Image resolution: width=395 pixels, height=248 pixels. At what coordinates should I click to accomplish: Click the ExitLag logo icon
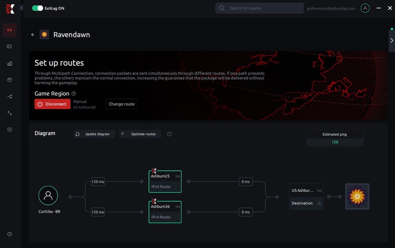[10, 9]
